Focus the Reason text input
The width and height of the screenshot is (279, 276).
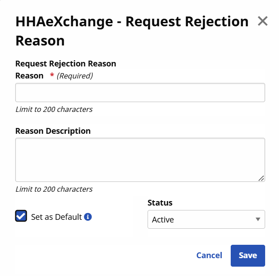140,93
